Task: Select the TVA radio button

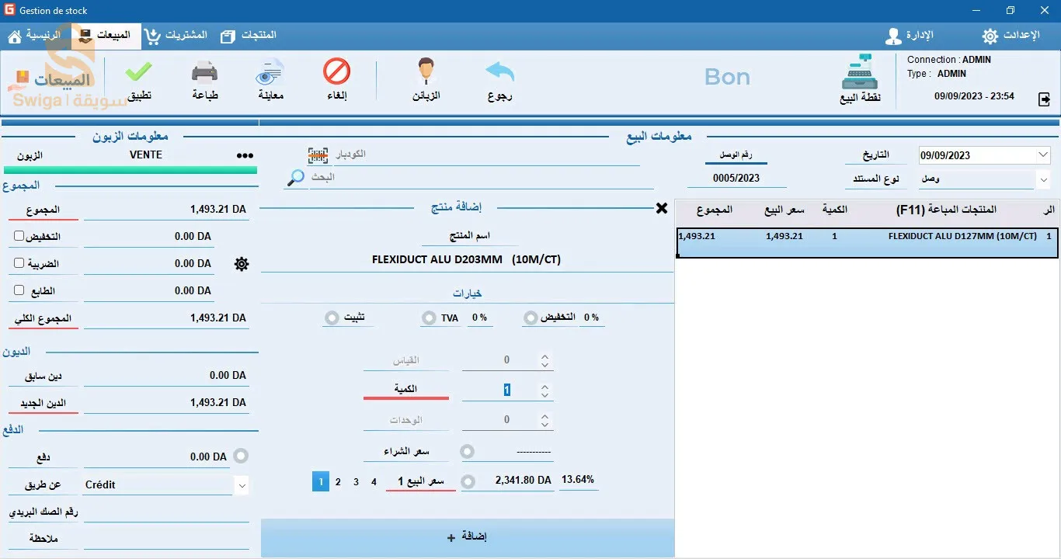Action: pyautogui.click(x=429, y=318)
